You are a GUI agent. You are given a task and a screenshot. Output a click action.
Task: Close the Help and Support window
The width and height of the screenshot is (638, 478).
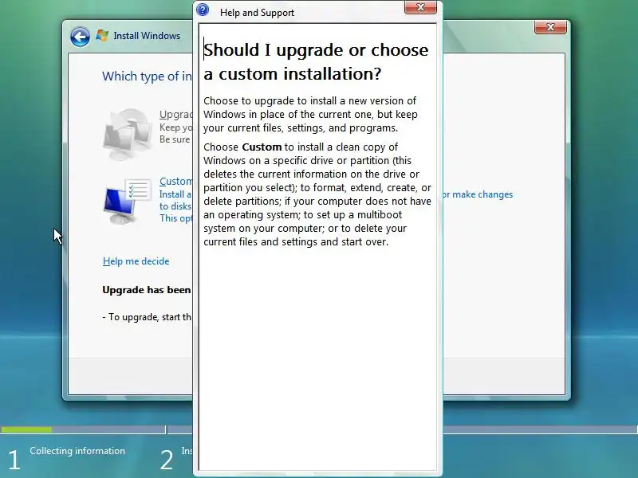[x=420, y=7]
